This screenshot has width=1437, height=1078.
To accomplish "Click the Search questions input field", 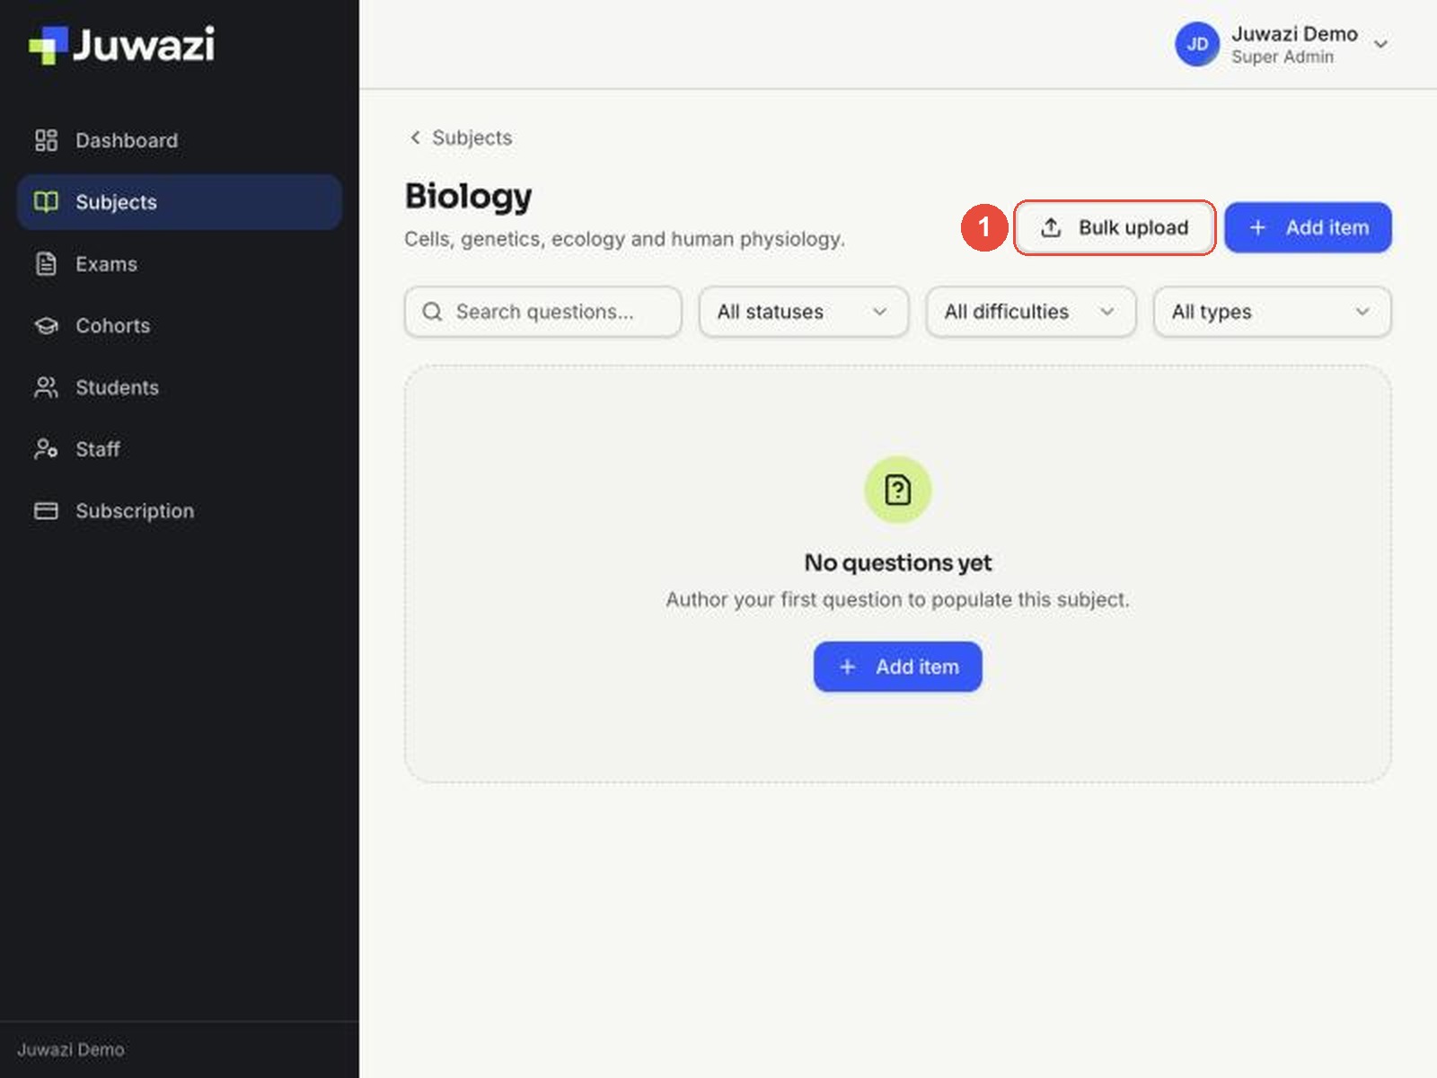I will (543, 312).
